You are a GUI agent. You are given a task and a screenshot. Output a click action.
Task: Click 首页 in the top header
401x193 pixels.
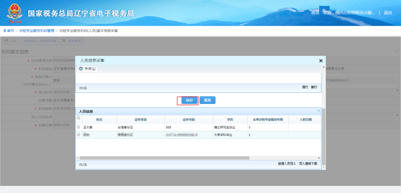315,13
